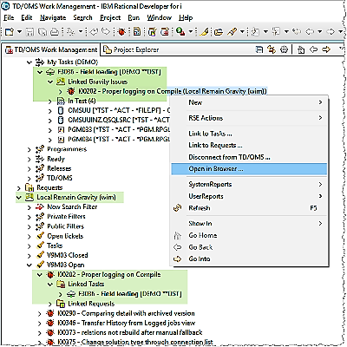Select the Ready tree item
Screen dimensions: 347x347
pyautogui.click(x=56, y=159)
